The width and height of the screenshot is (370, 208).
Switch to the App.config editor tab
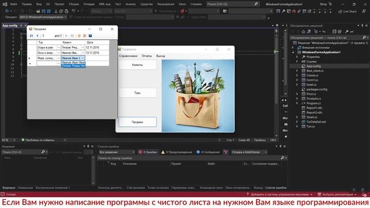point(10,25)
